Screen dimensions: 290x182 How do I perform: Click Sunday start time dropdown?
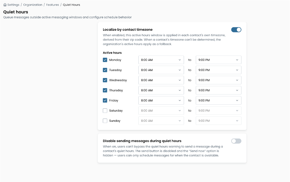161,121
